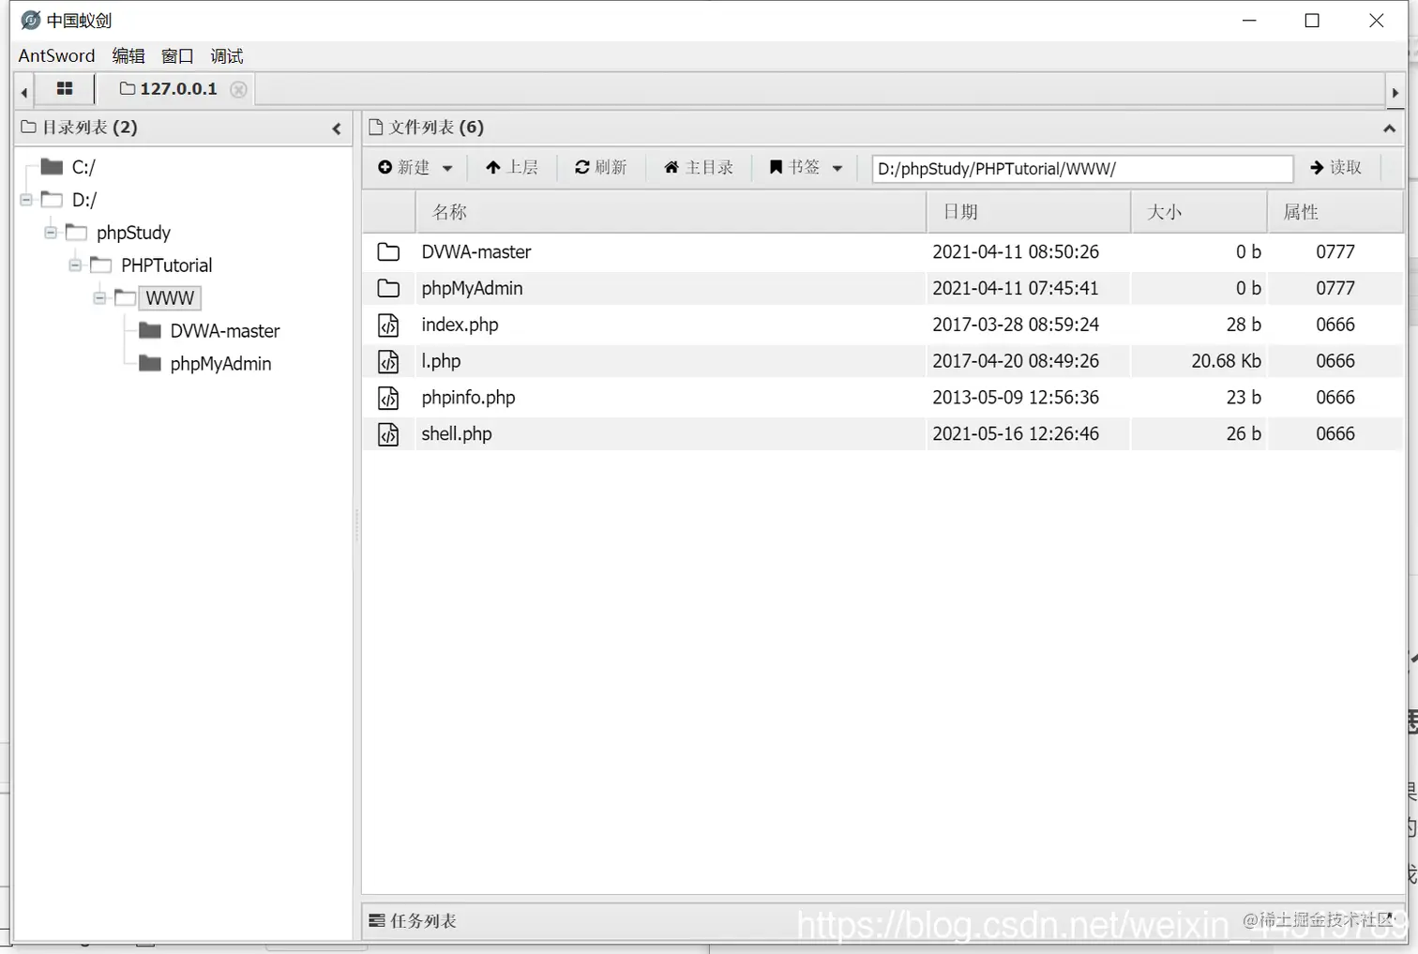This screenshot has width=1418, height=954.
Task: Select DVWA-master in file list
Action: 476,252
